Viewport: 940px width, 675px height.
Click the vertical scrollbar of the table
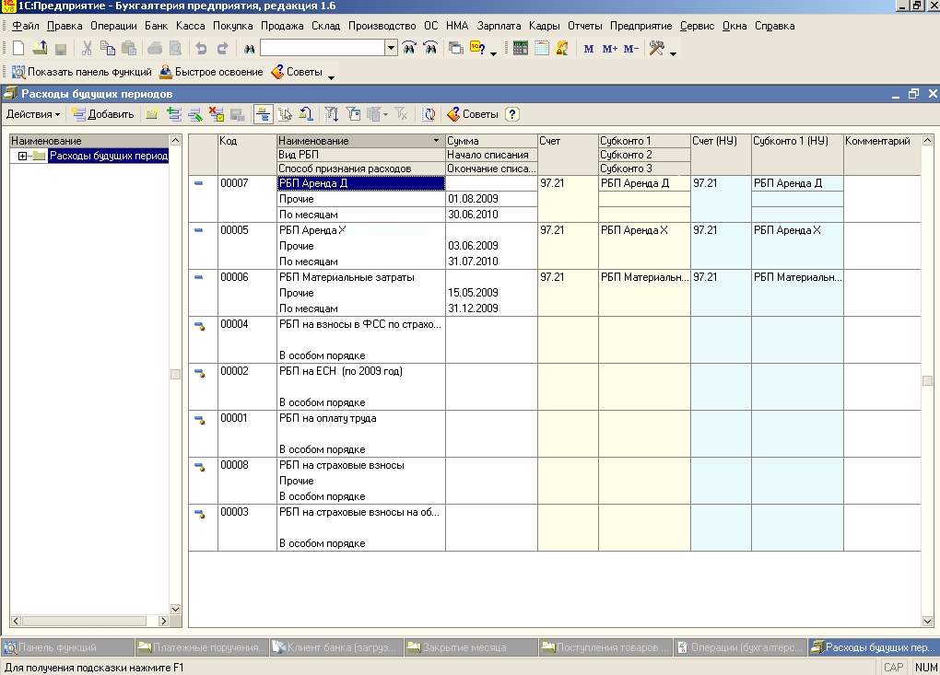pos(928,380)
